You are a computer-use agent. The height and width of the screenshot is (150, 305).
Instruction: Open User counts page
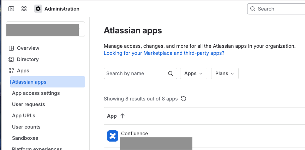coord(26,127)
